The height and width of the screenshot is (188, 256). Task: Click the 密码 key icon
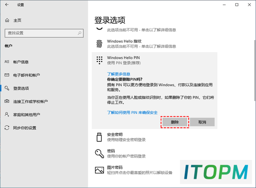pos(100,154)
